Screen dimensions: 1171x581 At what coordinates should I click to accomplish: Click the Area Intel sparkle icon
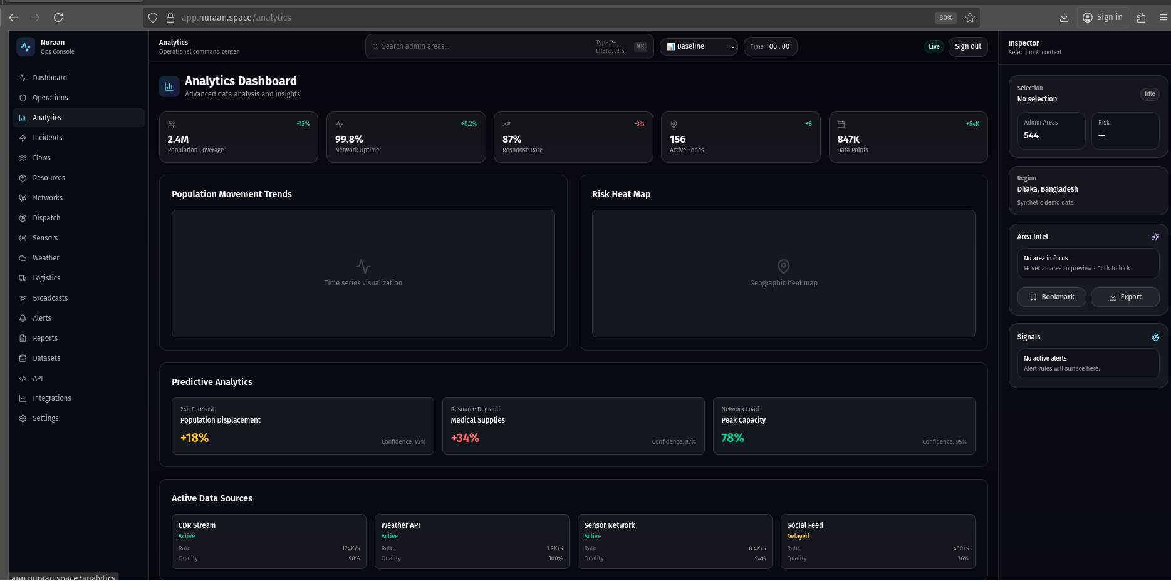point(1155,237)
